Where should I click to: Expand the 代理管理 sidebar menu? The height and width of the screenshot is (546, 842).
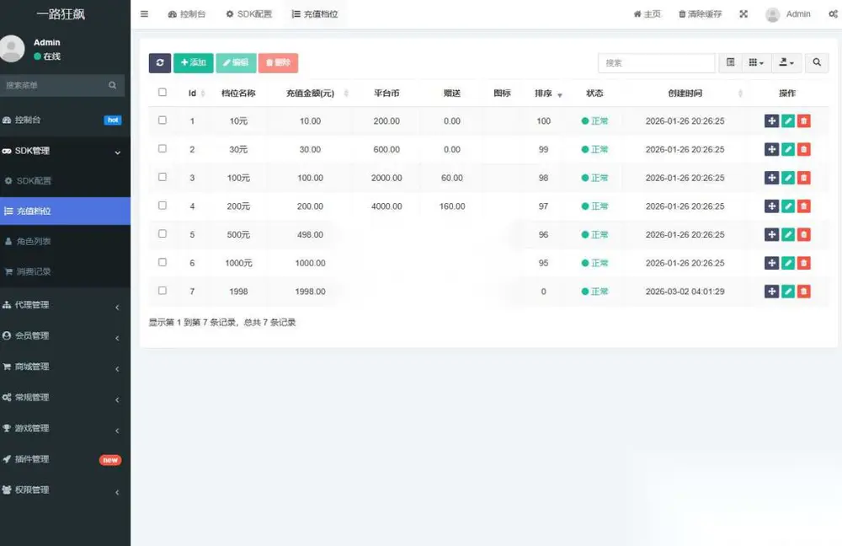[65, 305]
